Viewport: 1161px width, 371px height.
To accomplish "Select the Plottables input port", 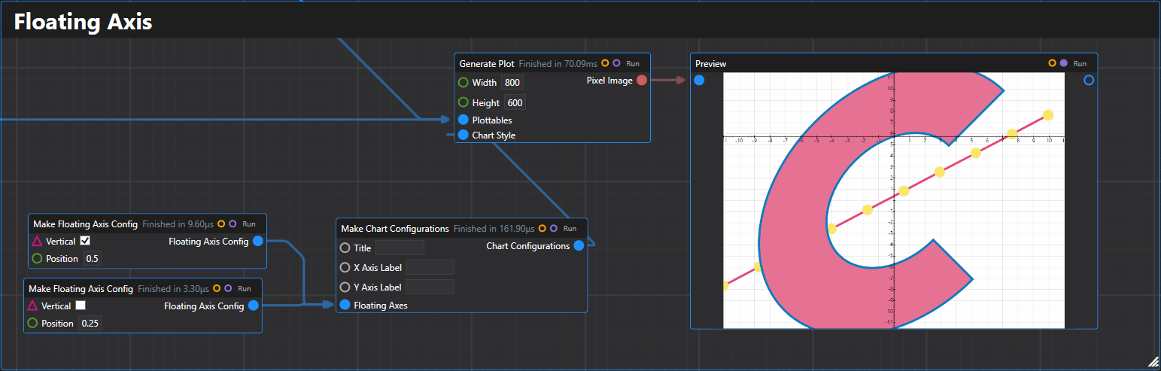I will pos(463,120).
